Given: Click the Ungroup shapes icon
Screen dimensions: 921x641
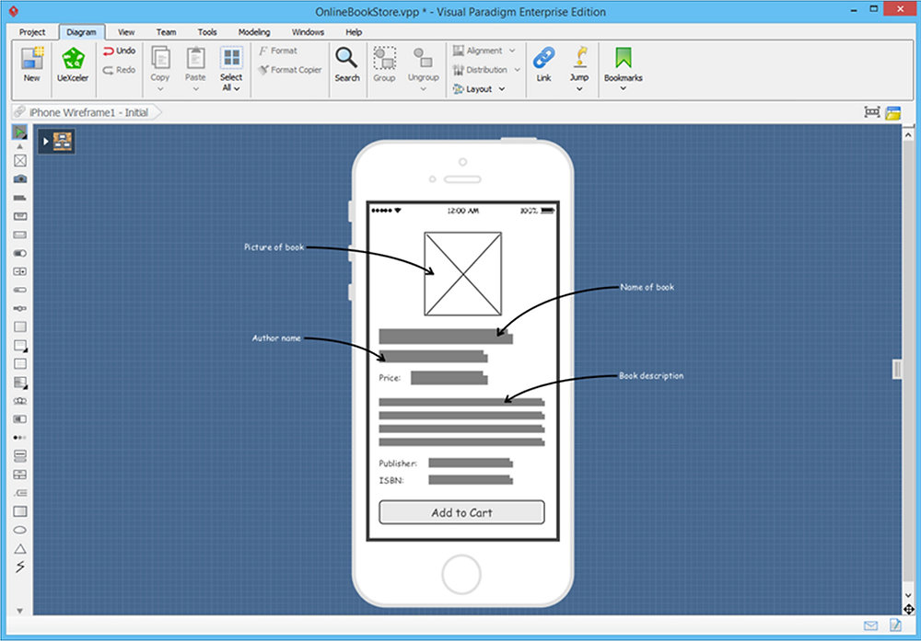Looking at the screenshot, I should (x=423, y=59).
